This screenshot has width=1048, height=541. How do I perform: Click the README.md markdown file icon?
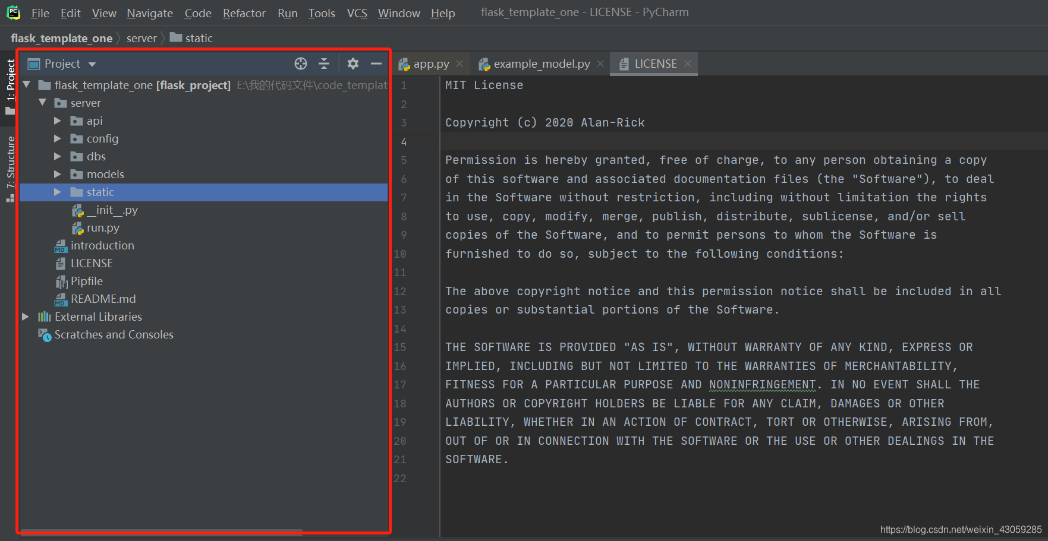tap(61, 299)
